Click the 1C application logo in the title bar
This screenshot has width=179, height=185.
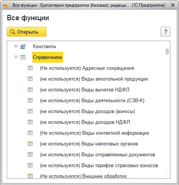[x=5, y=5]
